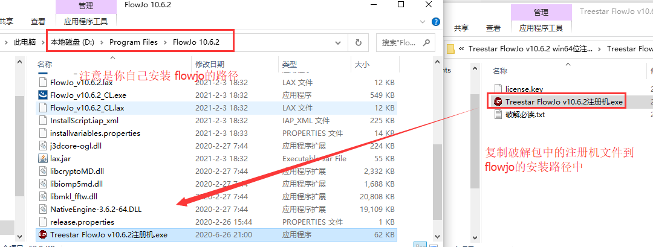Click the license.key file icon
Screen dimensions: 653x247
click(498, 89)
